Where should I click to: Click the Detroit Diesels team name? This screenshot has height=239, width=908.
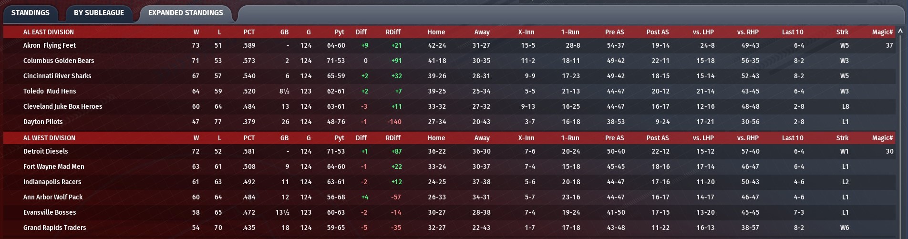pos(46,151)
